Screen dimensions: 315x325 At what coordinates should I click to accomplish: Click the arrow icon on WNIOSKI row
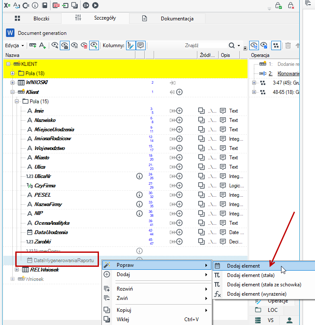tap(172, 83)
